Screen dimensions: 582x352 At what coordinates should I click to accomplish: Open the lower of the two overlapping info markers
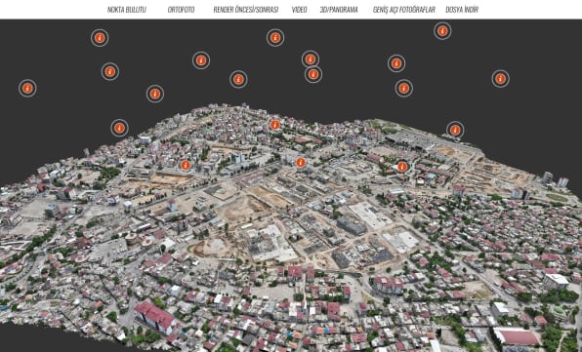coord(313,74)
